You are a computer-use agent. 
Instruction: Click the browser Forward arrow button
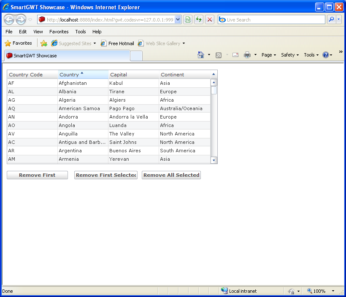pyautogui.click(x=21, y=20)
